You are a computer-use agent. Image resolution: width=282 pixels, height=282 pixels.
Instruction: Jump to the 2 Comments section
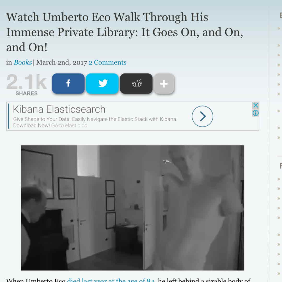pos(108,62)
